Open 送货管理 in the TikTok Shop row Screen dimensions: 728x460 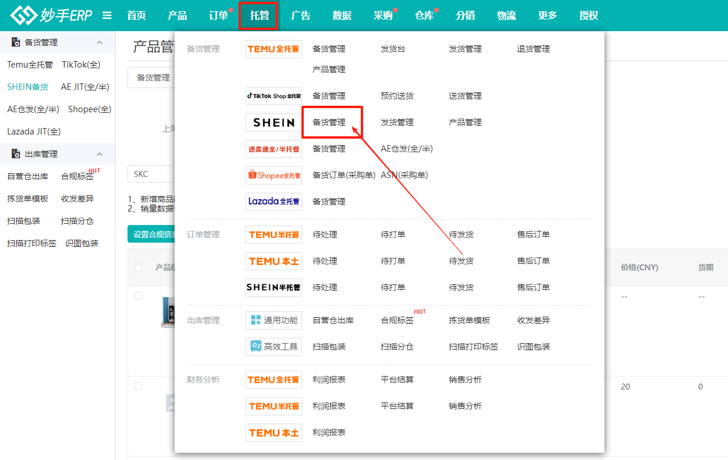[x=465, y=96]
